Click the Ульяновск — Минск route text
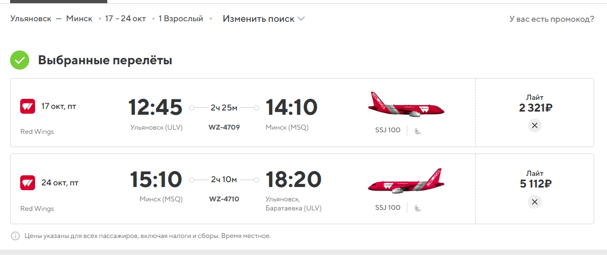 coord(52,19)
